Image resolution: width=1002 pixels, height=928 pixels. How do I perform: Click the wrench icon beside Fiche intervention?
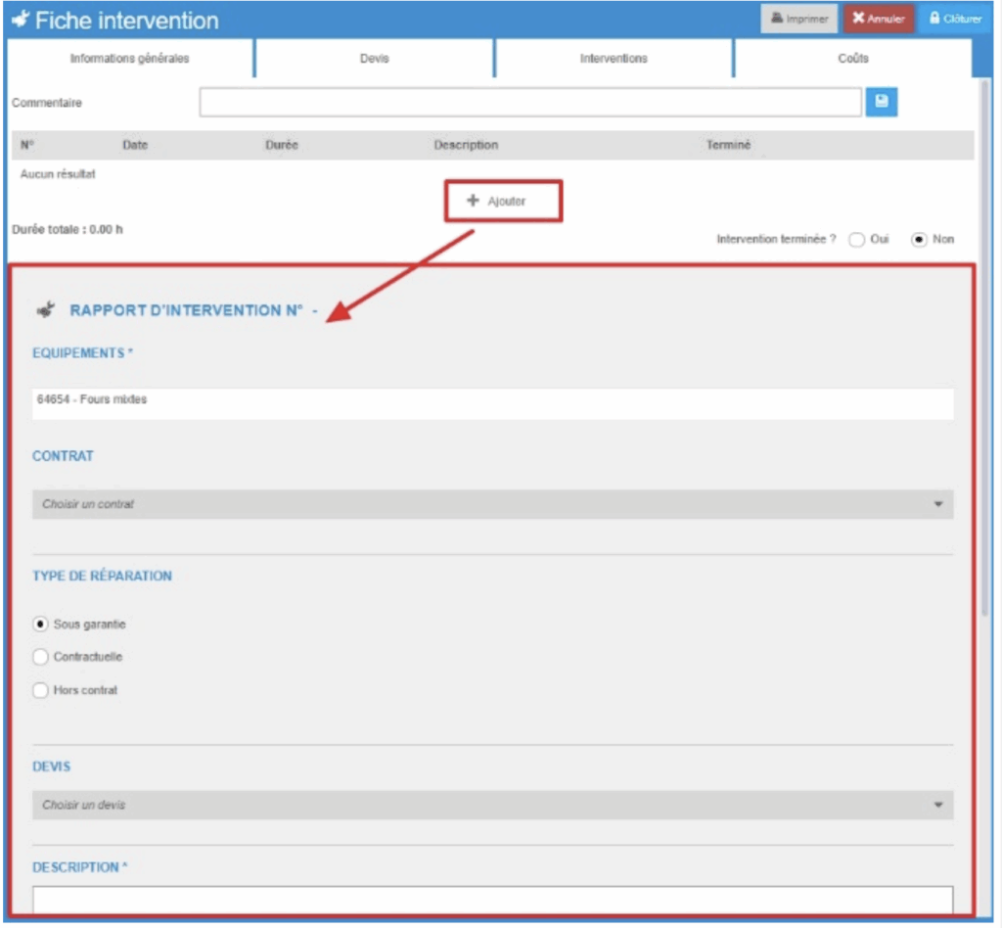20,21
